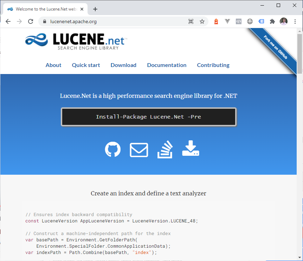Screen dimensions: 303x261
Task: Bookmark this page with the star icon
Action: [202, 21]
